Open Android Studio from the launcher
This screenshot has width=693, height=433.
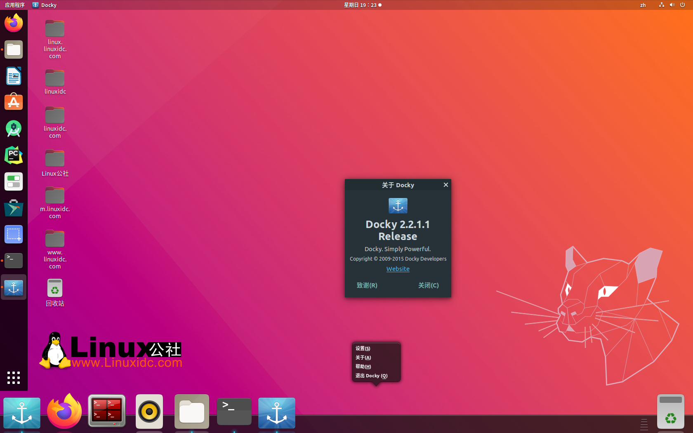click(14, 129)
